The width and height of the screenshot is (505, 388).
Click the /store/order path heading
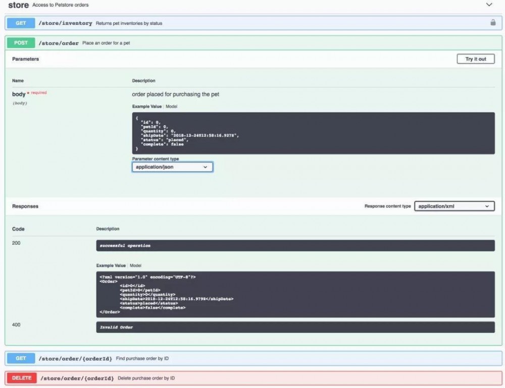point(59,43)
